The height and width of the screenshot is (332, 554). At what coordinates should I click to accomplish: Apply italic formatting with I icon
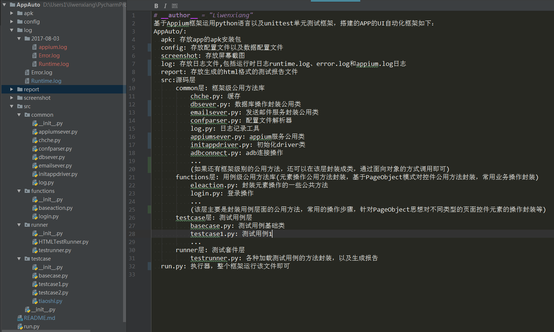pos(165,6)
